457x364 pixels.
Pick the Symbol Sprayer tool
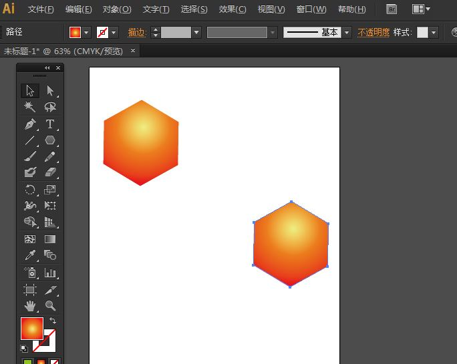tap(30, 272)
